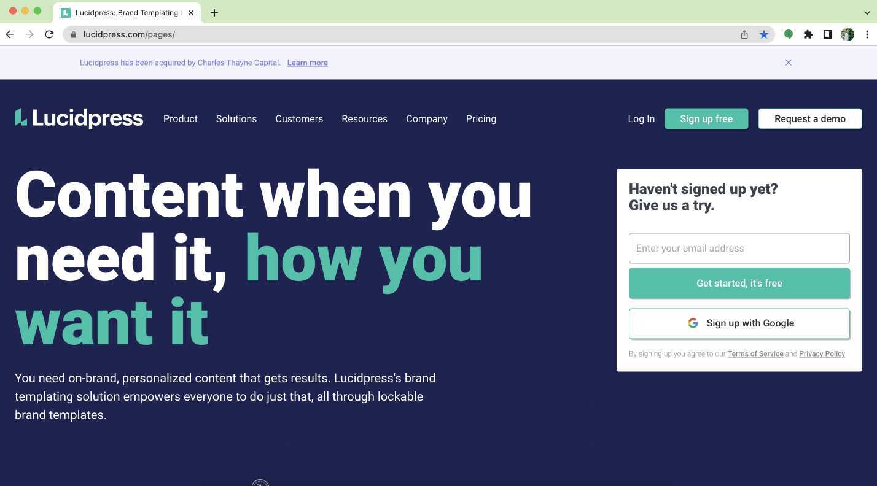
Task: Click the Request a demo button
Action: click(810, 118)
